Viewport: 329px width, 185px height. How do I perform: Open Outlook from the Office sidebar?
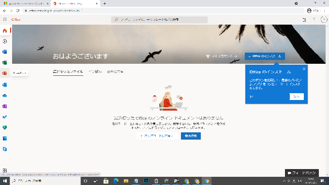5,85
